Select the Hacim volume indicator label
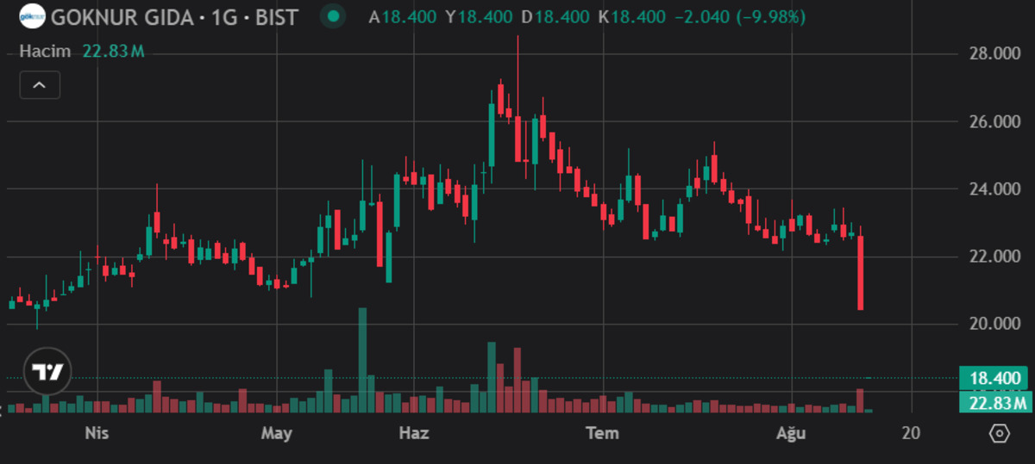This screenshot has width=1035, height=464. point(47,52)
